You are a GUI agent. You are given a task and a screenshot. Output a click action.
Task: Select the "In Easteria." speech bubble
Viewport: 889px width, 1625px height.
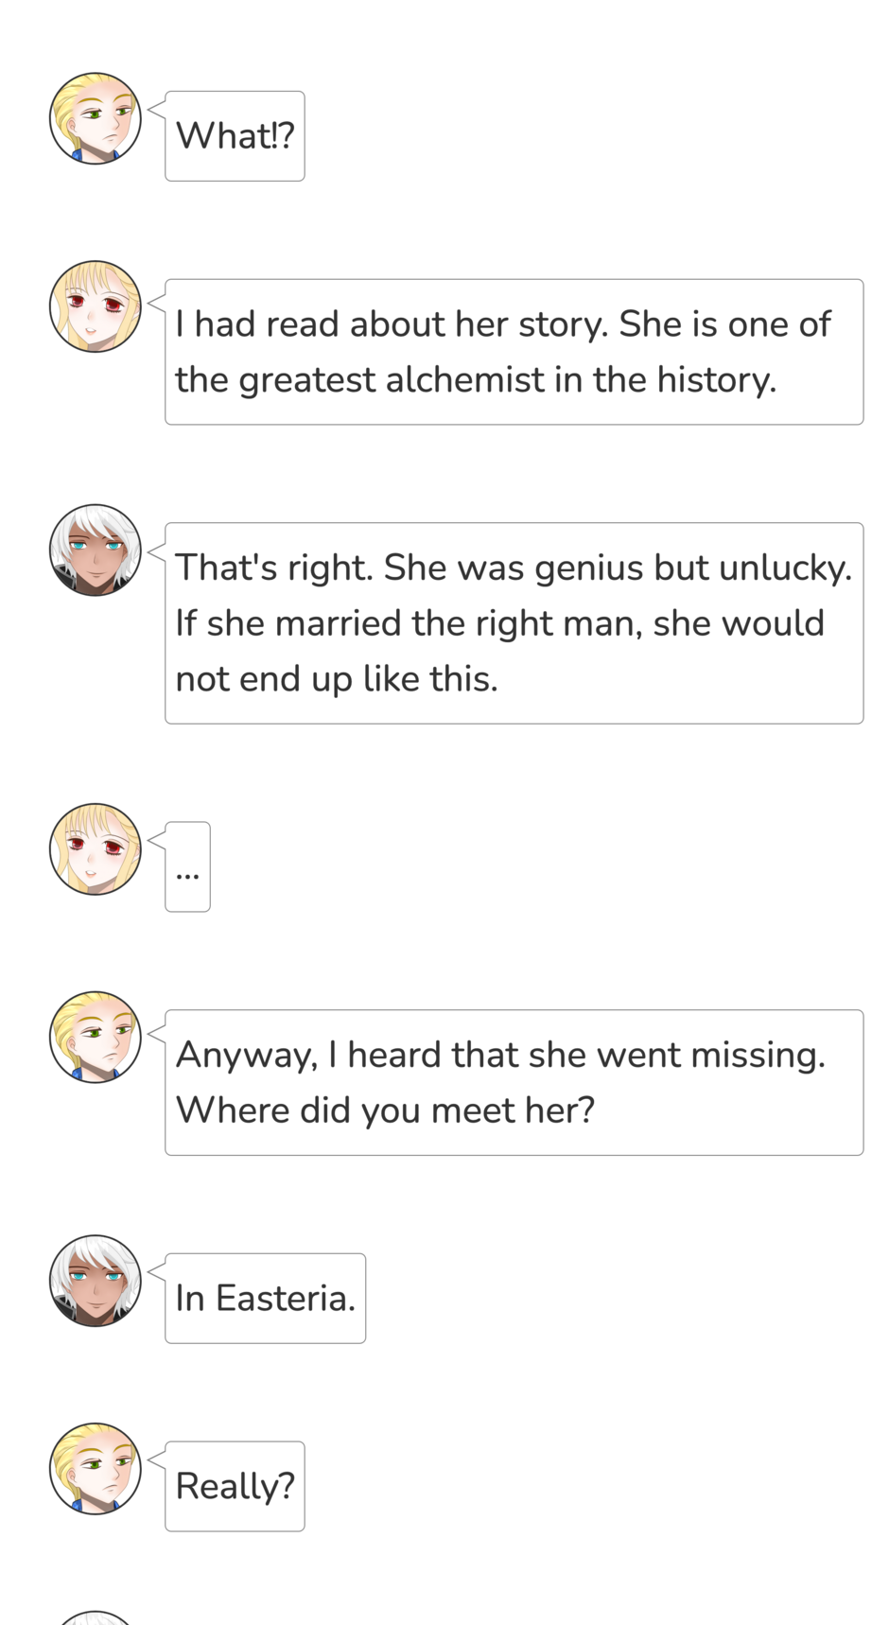(x=265, y=1299)
